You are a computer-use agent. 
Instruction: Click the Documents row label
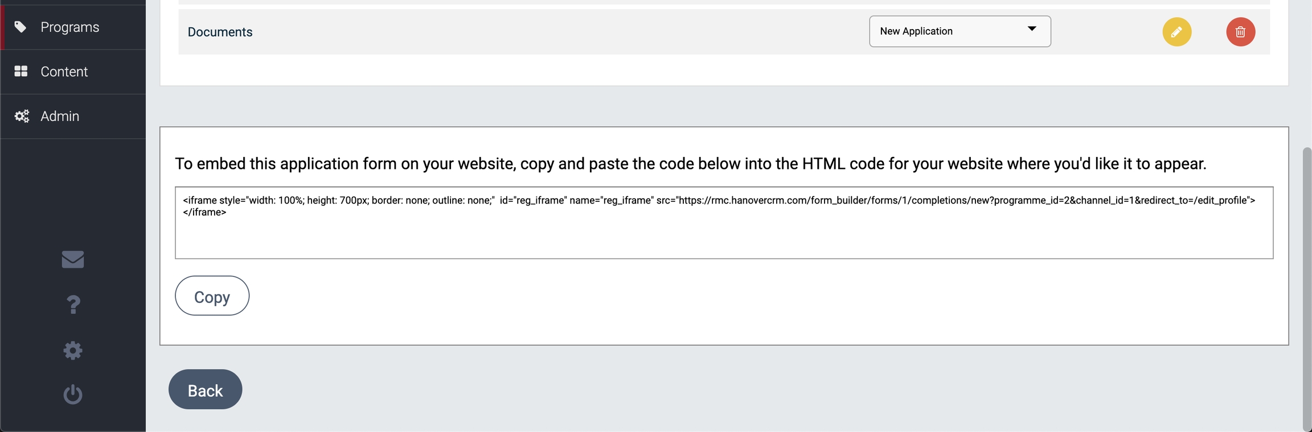click(x=220, y=32)
